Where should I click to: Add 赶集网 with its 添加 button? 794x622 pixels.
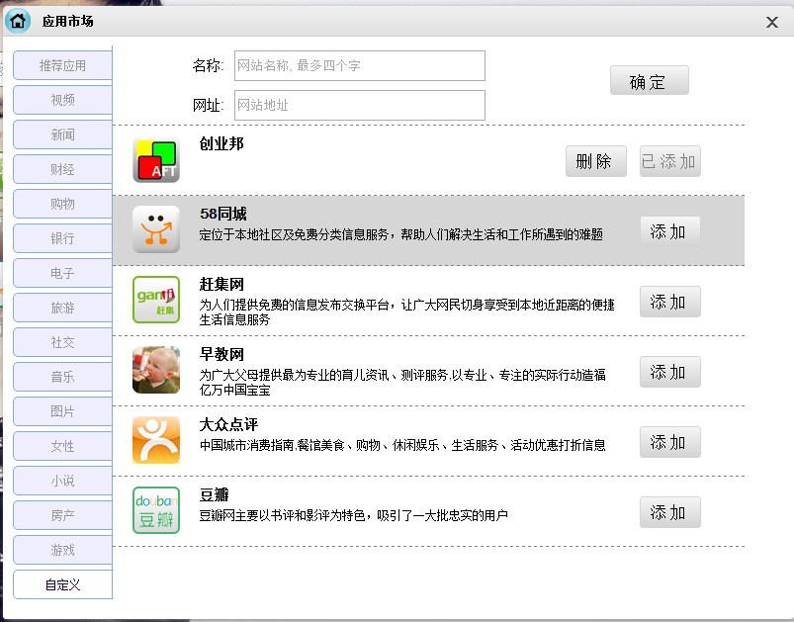pos(670,302)
